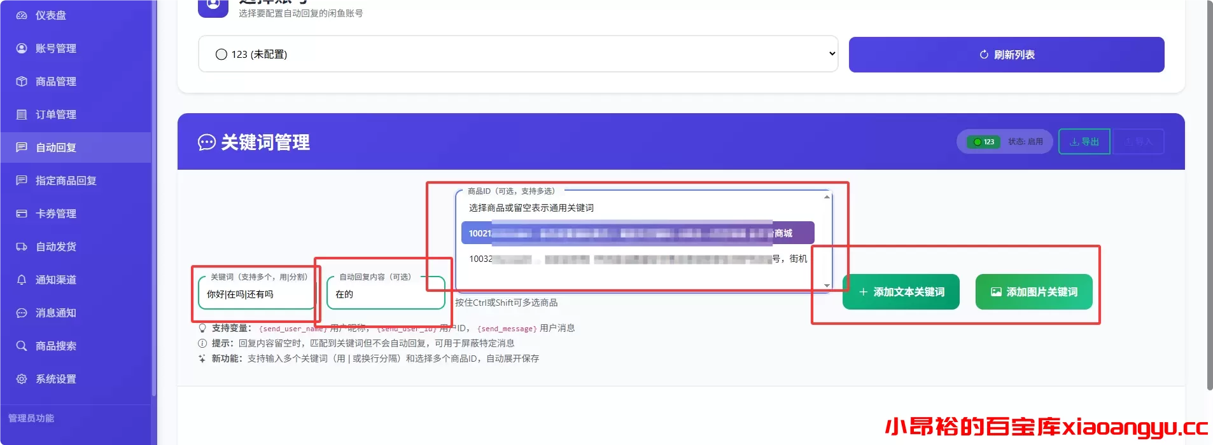This screenshot has width=1213, height=445.
Task: Select the 选择商品或留空表示通用关键词 list option
Action: pos(638,208)
